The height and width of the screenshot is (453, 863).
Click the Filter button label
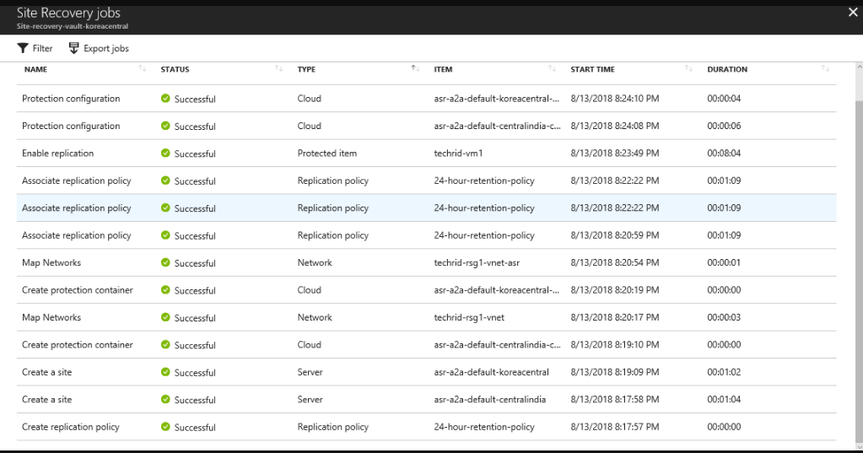(42, 48)
